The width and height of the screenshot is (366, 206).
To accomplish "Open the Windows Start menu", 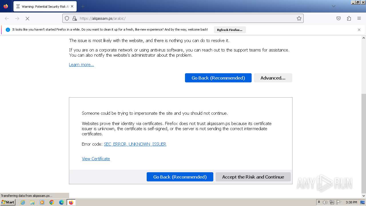I will click(8, 202).
